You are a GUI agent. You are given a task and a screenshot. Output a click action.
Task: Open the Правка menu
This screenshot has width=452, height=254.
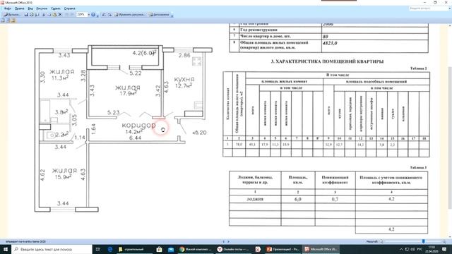[x=19, y=8]
